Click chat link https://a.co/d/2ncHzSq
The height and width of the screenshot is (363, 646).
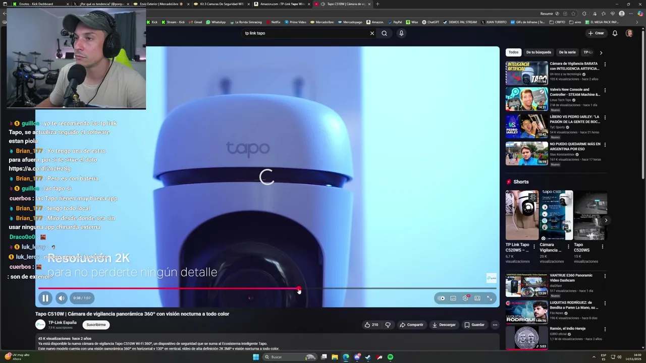click(39, 168)
